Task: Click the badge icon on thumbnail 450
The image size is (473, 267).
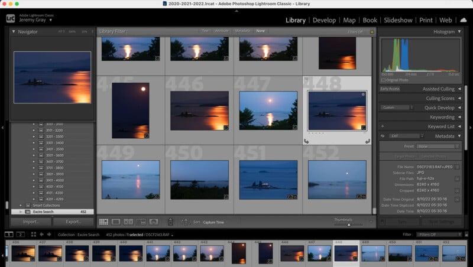Action: pos(226,197)
